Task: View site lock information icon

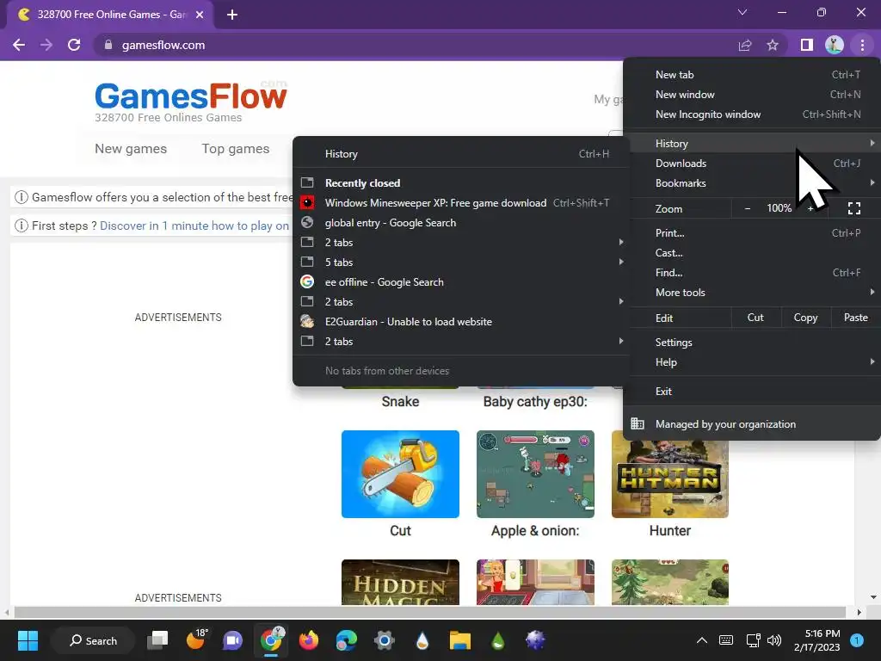Action: pos(108,45)
